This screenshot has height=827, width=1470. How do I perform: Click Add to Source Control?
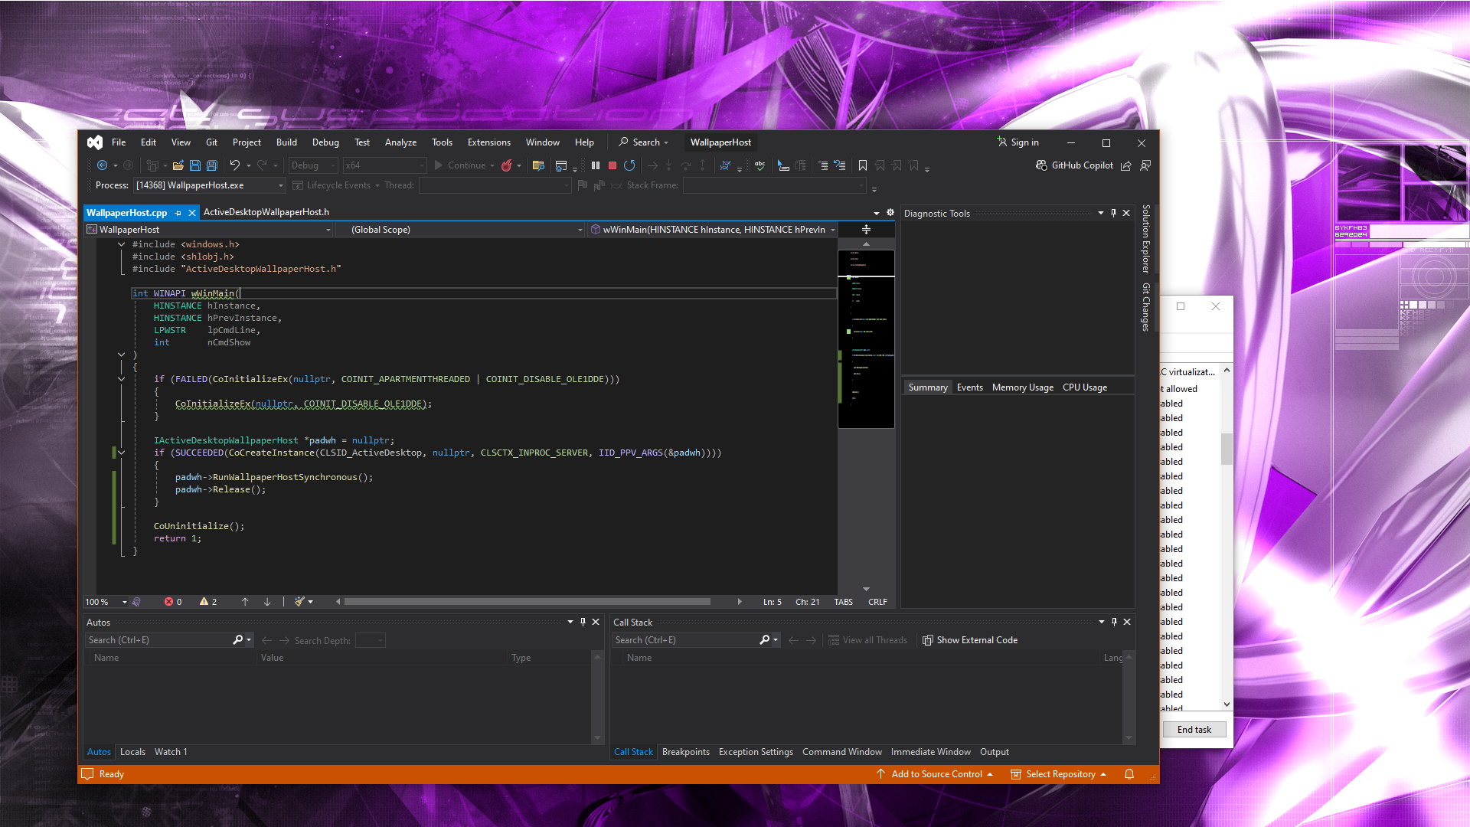[936, 774]
